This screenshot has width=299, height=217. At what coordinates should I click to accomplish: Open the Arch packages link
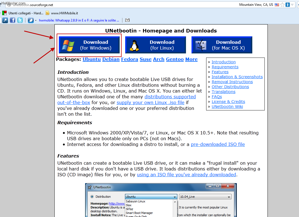tap(159, 59)
